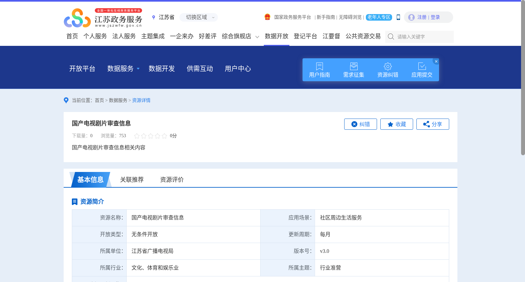Screen dimensions: 525x282
Task: Click the 注册 register link
Action: [x=422, y=17]
